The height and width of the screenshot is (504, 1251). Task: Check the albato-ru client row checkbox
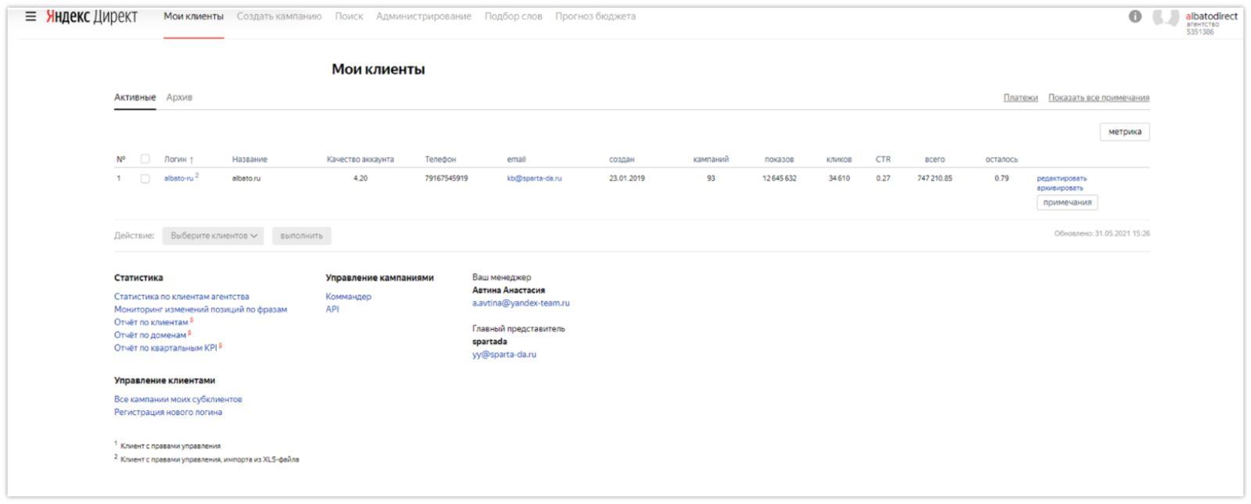(x=145, y=179)
